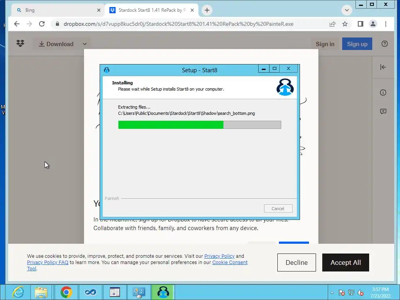This screenshot has width=400, height=300.
Task: Cancel the Start8 installation
Action: pyautogui.click(x=278, y=209)
